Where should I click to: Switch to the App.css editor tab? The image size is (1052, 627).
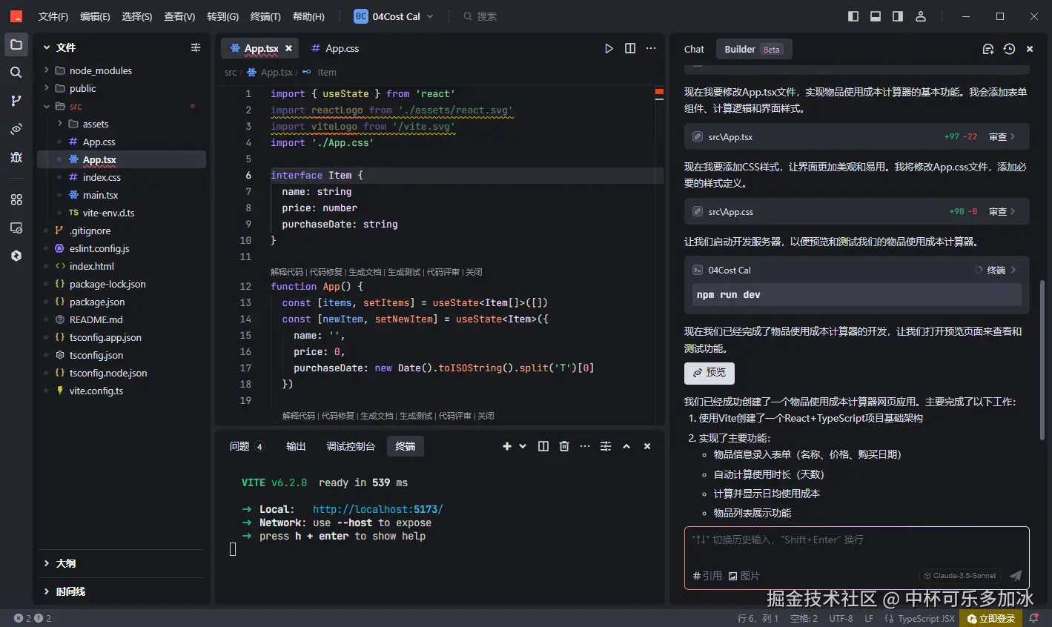point(334,48)
